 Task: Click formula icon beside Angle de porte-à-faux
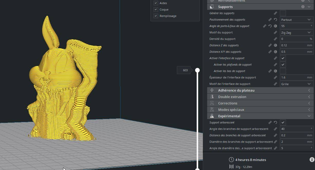tap(275, 26)
